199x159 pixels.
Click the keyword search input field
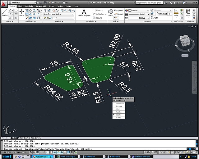point(149,3)
